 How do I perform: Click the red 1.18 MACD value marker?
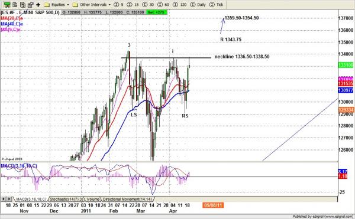[x=343, y=176]
